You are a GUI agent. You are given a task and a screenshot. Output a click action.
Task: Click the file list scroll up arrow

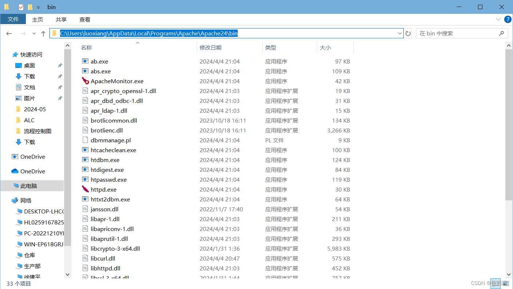click(x=509, y=45)
